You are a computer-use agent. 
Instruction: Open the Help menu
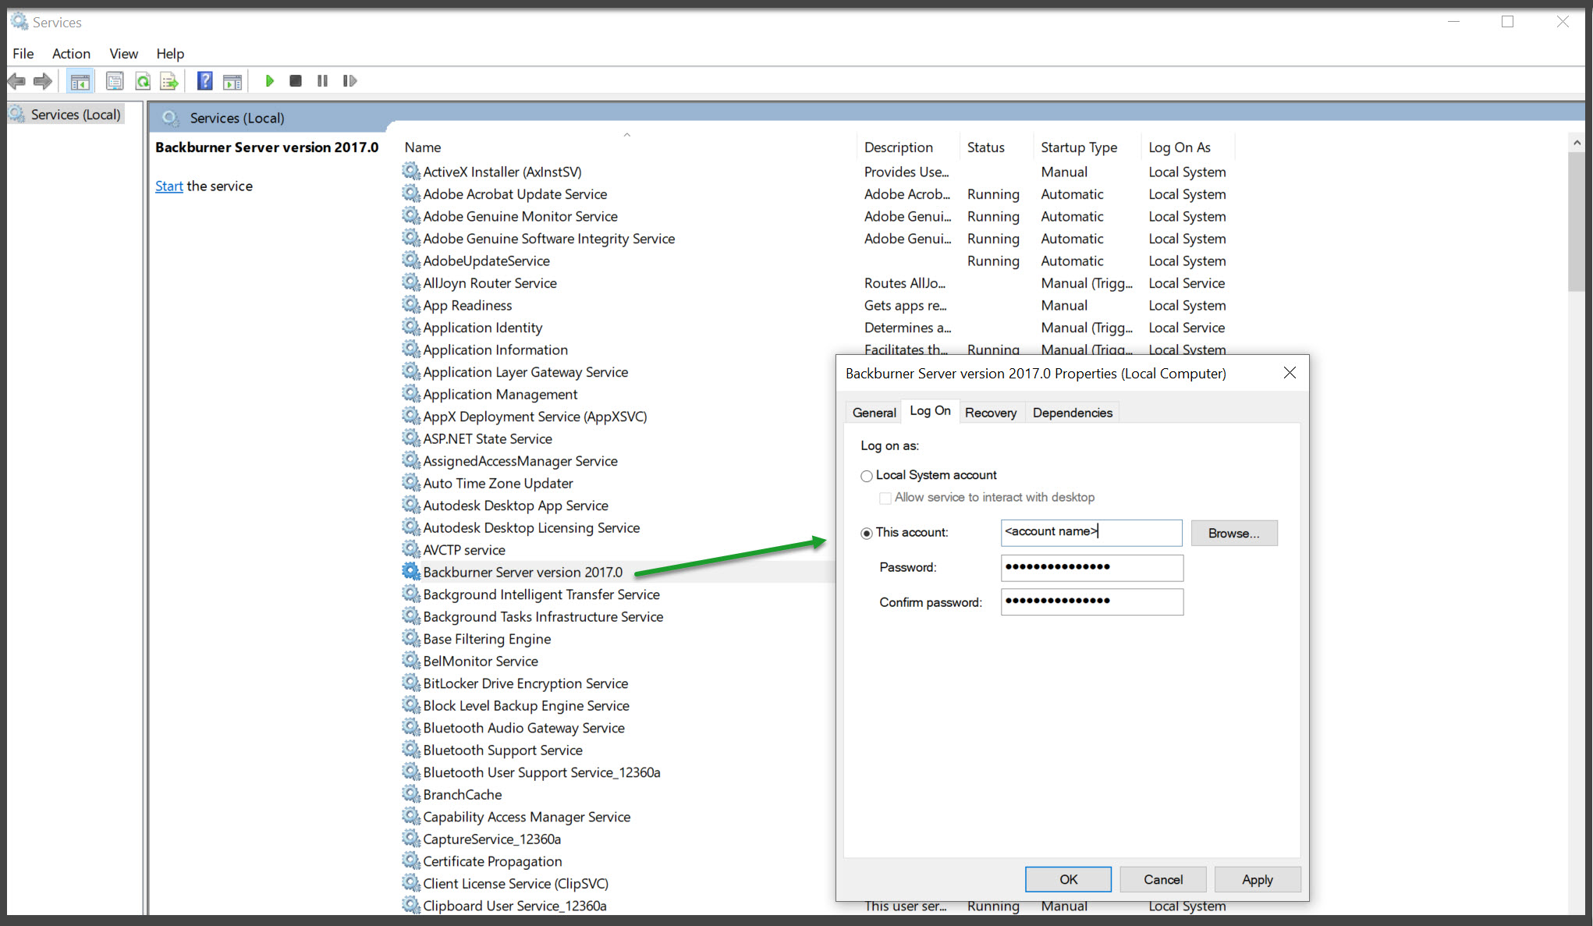170,53
